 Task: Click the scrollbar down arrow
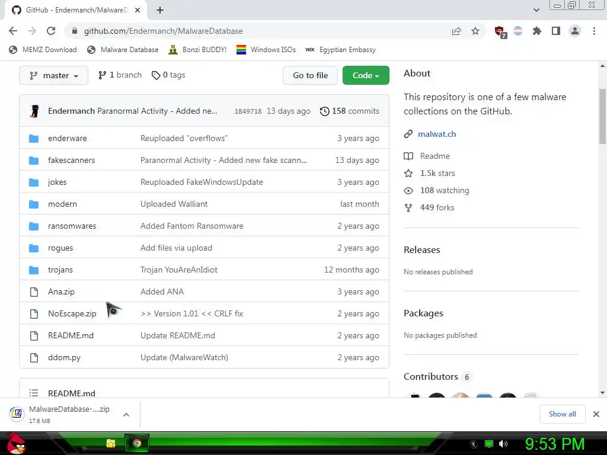tap(602, 393)
